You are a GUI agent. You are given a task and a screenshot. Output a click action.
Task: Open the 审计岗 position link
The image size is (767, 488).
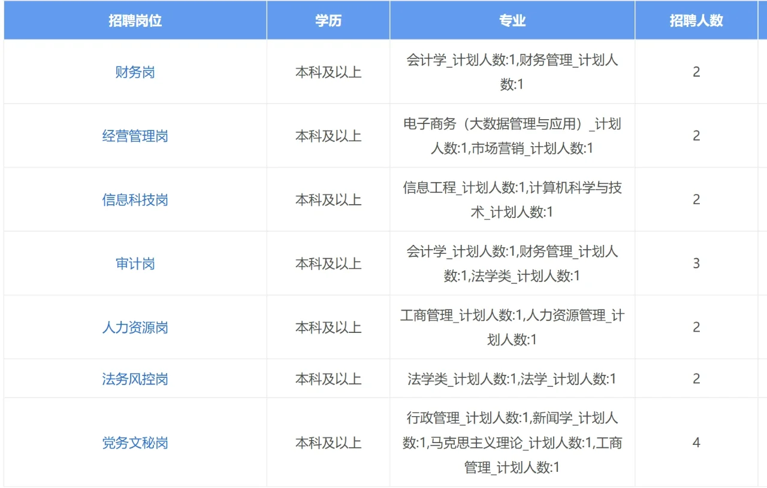[135, 263]
